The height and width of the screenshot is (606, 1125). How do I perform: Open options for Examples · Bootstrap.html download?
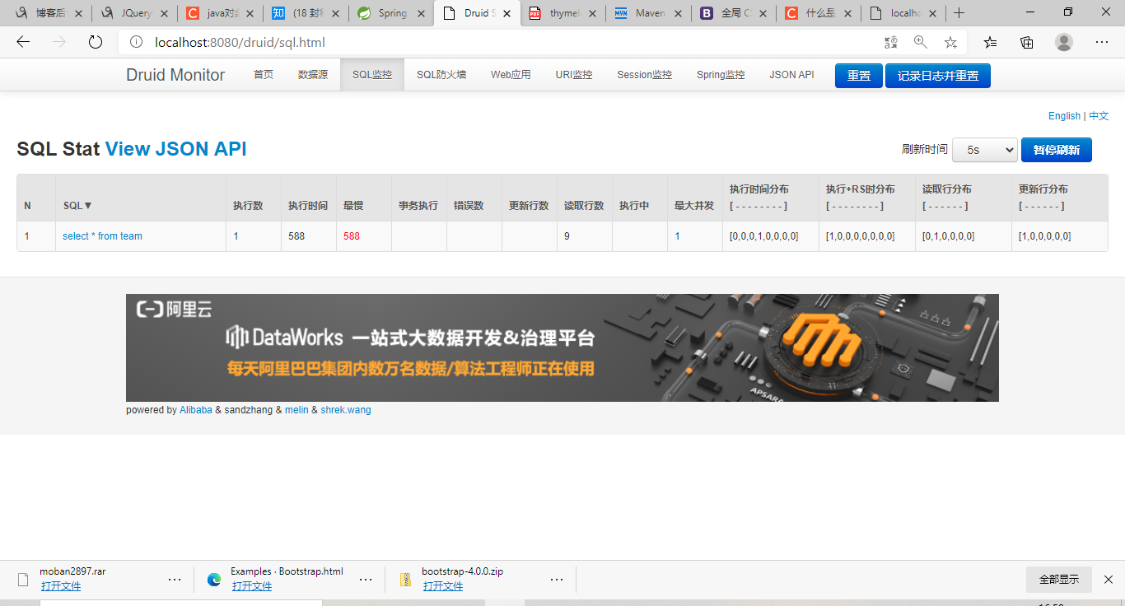click(366, 580)
